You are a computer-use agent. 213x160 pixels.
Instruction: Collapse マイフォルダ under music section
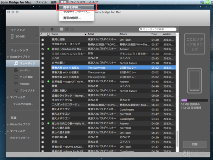coord(8,97)
